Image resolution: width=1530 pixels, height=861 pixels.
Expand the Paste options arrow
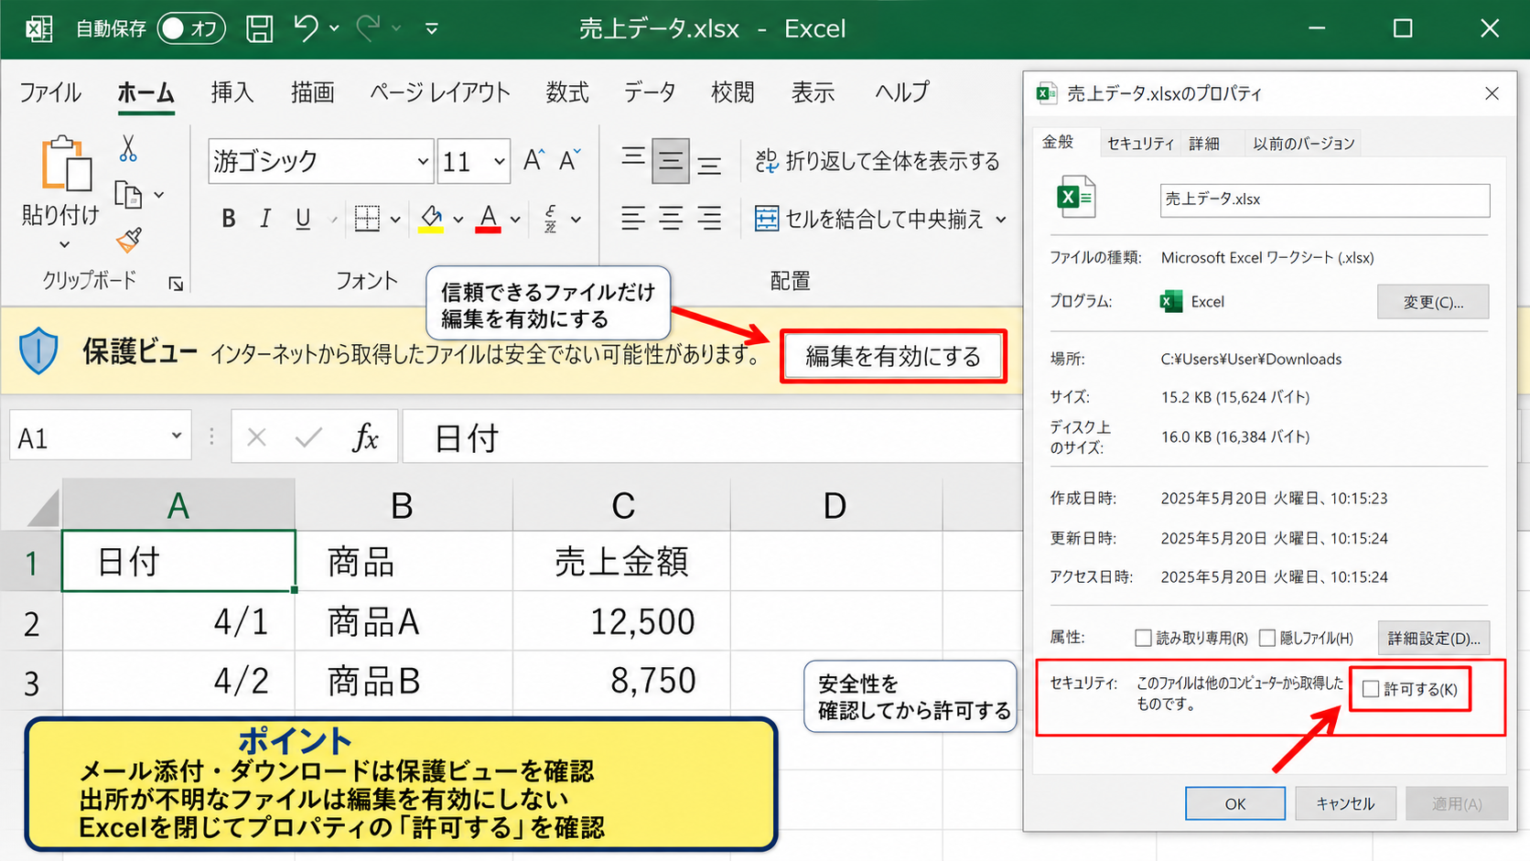[64, 244]
